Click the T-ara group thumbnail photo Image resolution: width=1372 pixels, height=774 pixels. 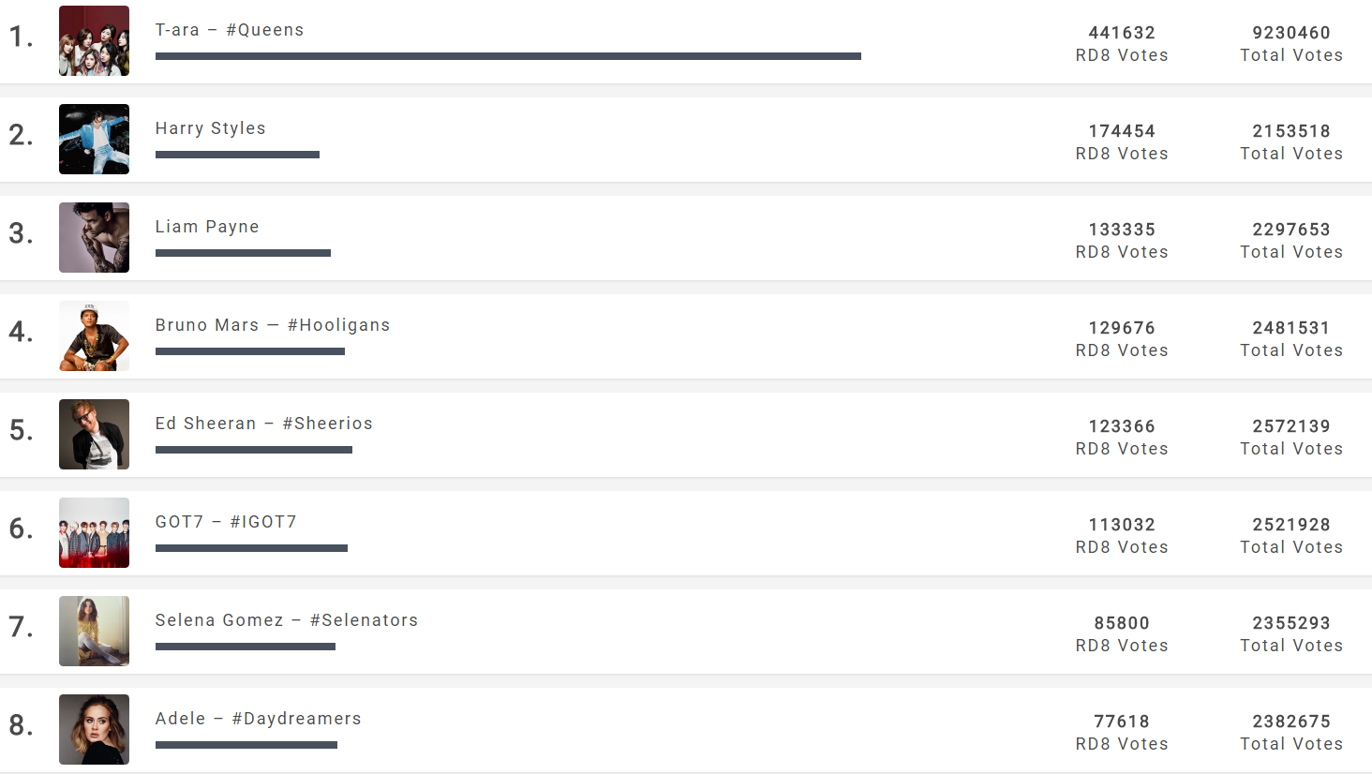94,40
